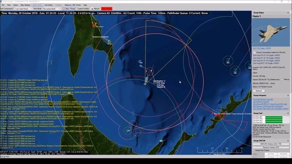Click the red alert button in the toolbar
292x164 pixels.
(x=106, y=9)
